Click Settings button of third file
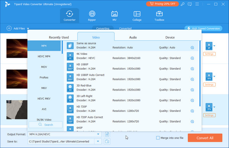 pos(209,115)
